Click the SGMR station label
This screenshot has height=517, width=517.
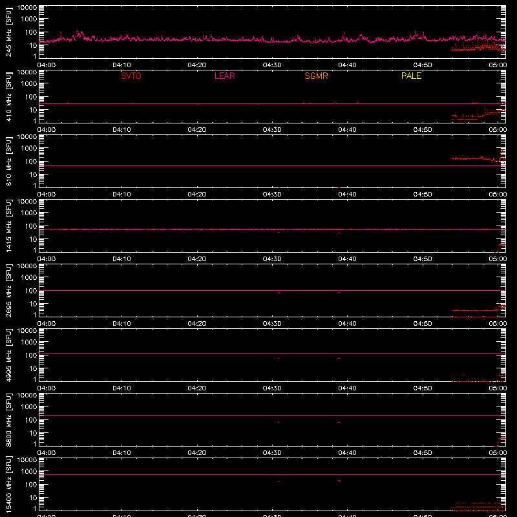pos(316,76)
